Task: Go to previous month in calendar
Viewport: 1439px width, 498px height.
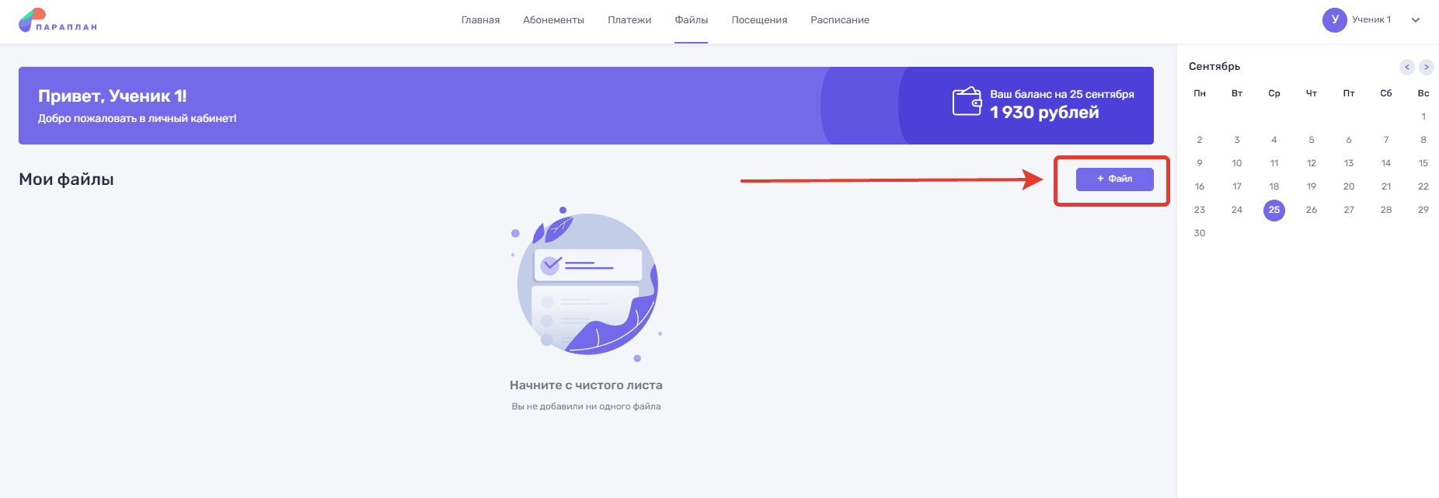Action: coord(1407,67)
